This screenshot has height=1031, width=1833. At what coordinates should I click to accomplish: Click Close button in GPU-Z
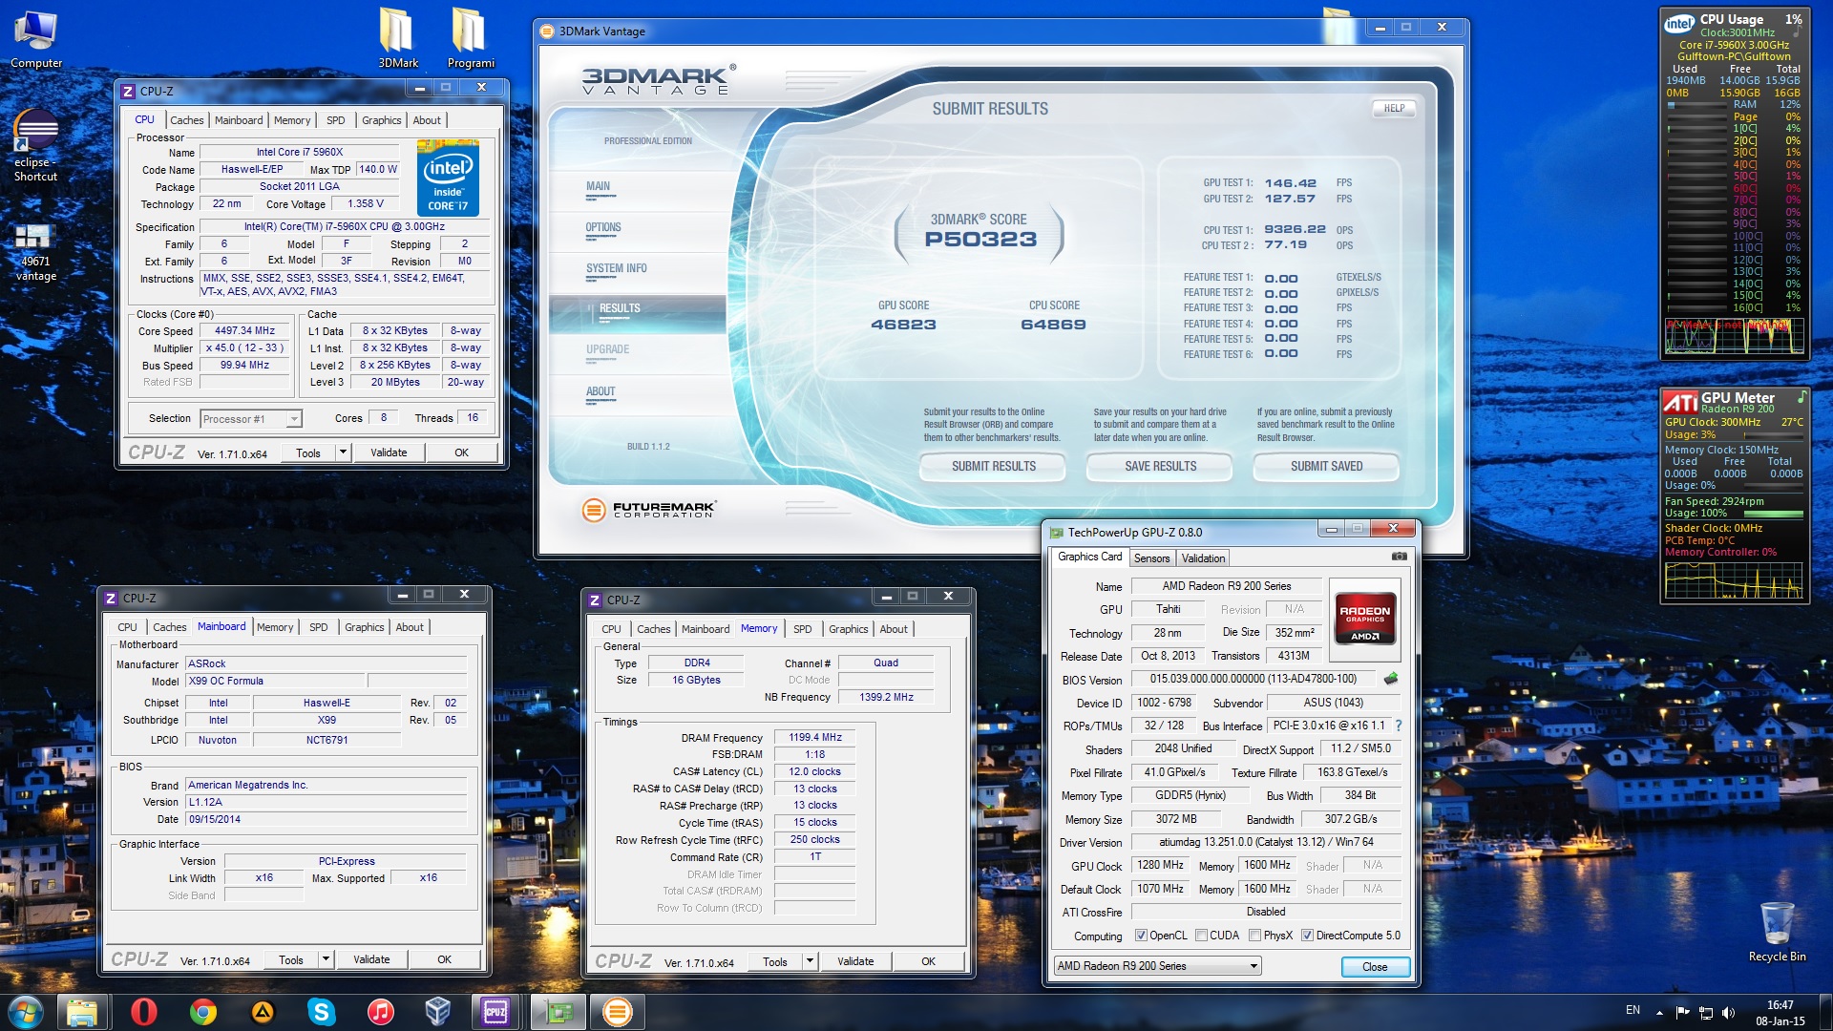1375,967
